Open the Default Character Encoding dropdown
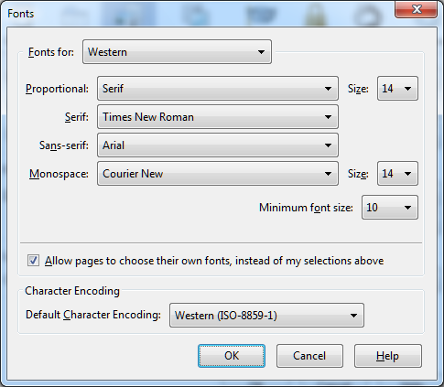Screen dimensions: 444x387 tap(266, 315)
